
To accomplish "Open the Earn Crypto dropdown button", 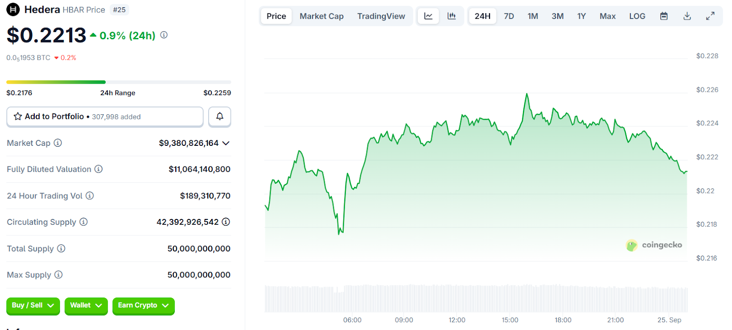I will (143, 305).
